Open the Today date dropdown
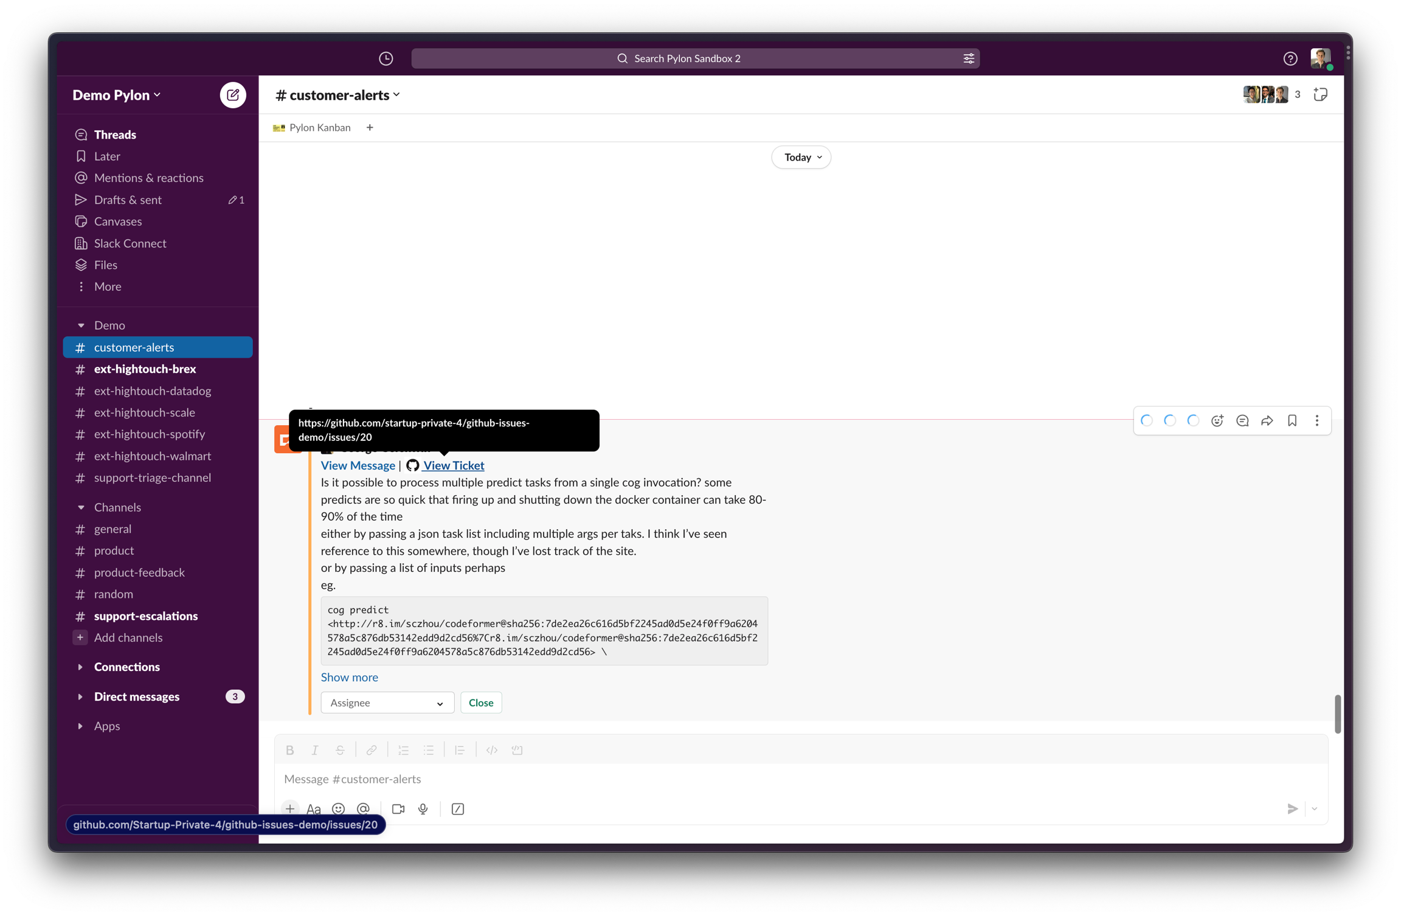This screenshot has width=1401, height=916. pos(801,158)
